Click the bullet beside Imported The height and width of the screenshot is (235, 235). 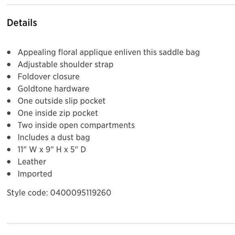[9, 174]
